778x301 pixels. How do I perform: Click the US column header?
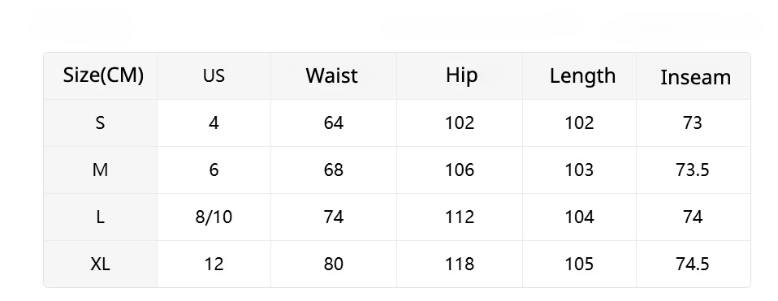pos(214,76)
